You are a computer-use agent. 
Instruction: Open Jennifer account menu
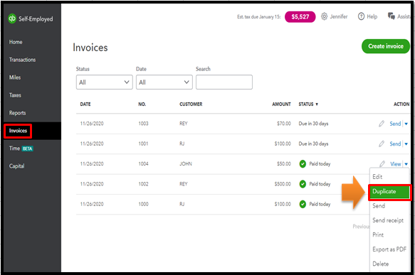point(339,16)
